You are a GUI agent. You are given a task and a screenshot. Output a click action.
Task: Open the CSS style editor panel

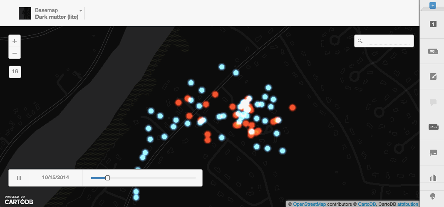point(433,127)
